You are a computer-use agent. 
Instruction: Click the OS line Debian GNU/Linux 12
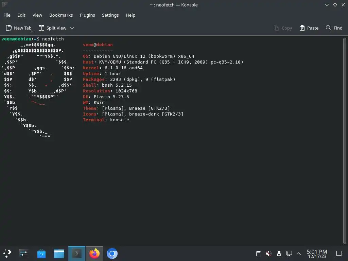click(139, 56)
